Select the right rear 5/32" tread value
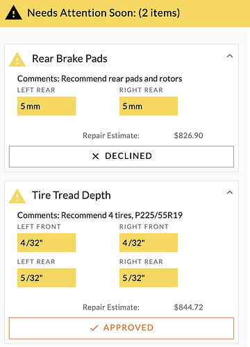Screen dimensions: 250x347 149,278
